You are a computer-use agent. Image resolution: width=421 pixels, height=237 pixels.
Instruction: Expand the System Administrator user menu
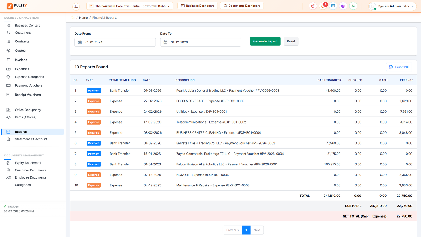pos(392,6)
